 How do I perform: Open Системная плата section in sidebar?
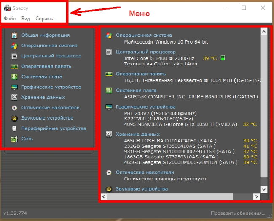point(42,77)
